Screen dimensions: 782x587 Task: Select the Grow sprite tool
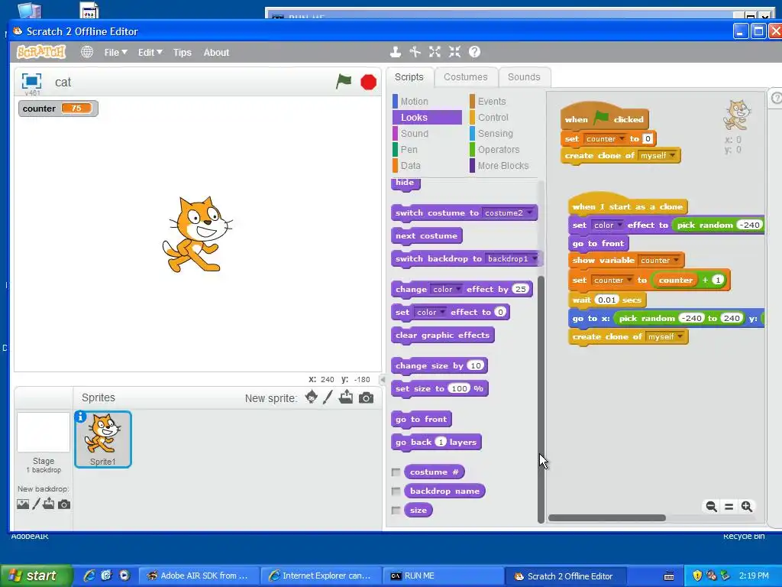click(435, 52)
